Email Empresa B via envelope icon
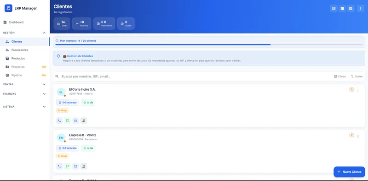The height and width of the screenshot is (181, 368). 75,166
